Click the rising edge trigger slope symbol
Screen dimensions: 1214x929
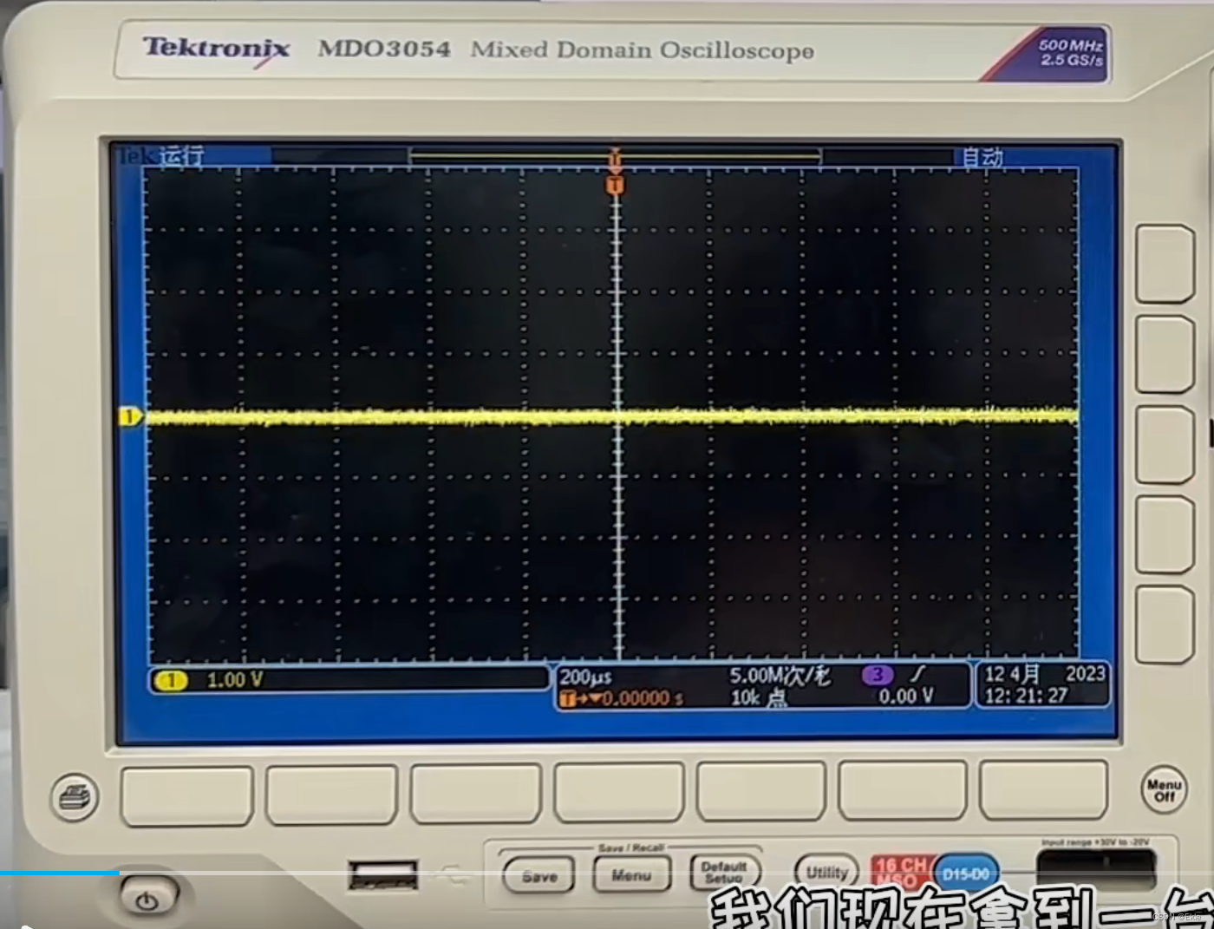tap(917, 673)
